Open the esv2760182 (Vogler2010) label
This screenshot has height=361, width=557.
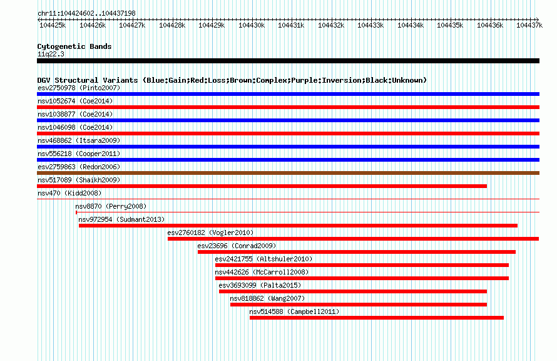[x=210, y=233]
